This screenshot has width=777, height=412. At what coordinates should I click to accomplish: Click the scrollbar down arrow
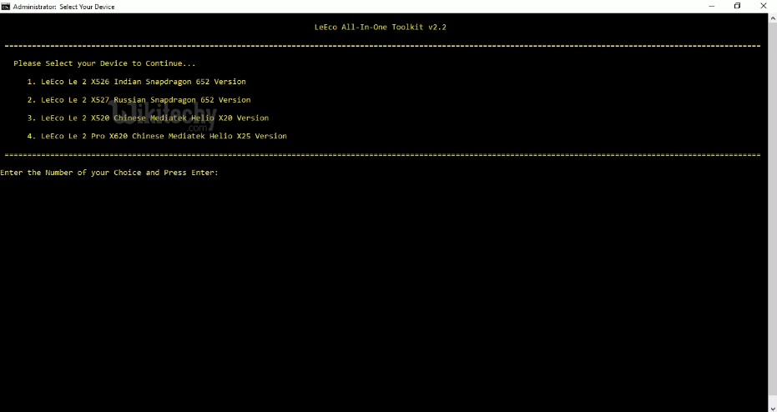[772, 407]
